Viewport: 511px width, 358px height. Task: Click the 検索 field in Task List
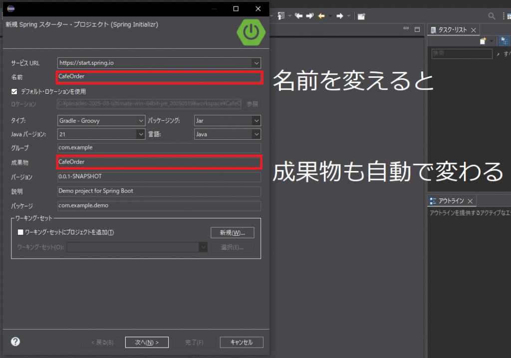462,53
